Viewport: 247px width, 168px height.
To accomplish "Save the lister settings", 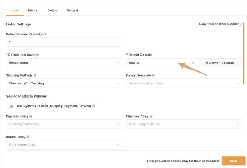I will [x=233, y=161].
